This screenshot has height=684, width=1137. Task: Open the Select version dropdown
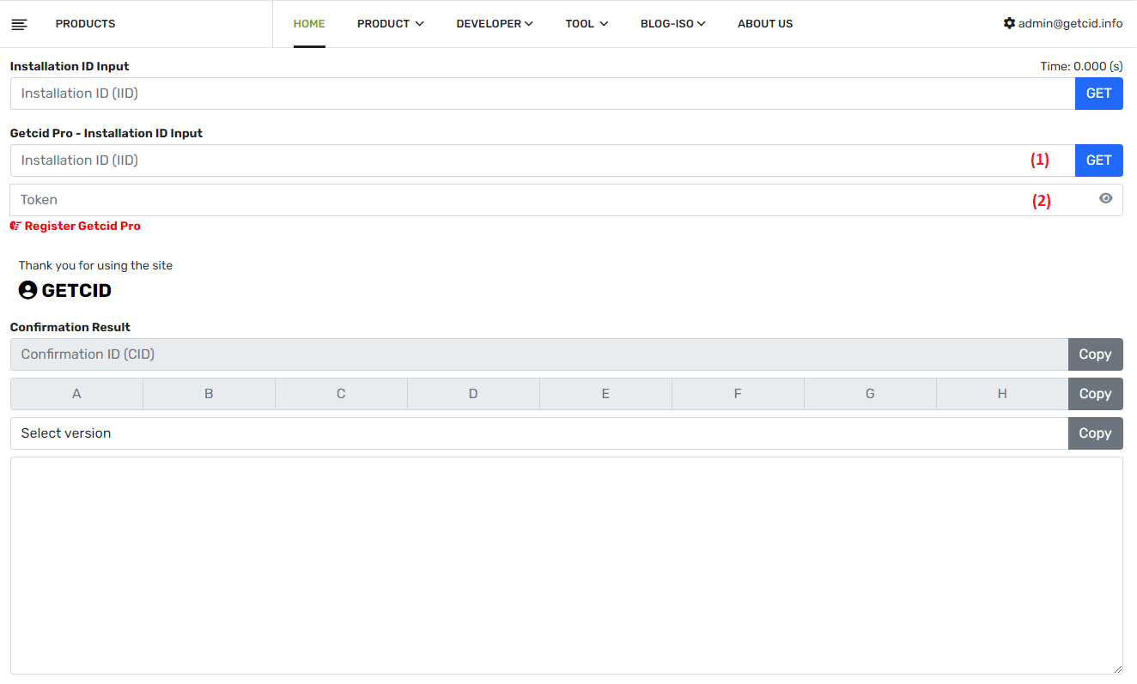539,433
